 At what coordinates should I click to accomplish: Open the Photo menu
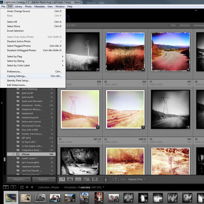click(x=28, y=7)
